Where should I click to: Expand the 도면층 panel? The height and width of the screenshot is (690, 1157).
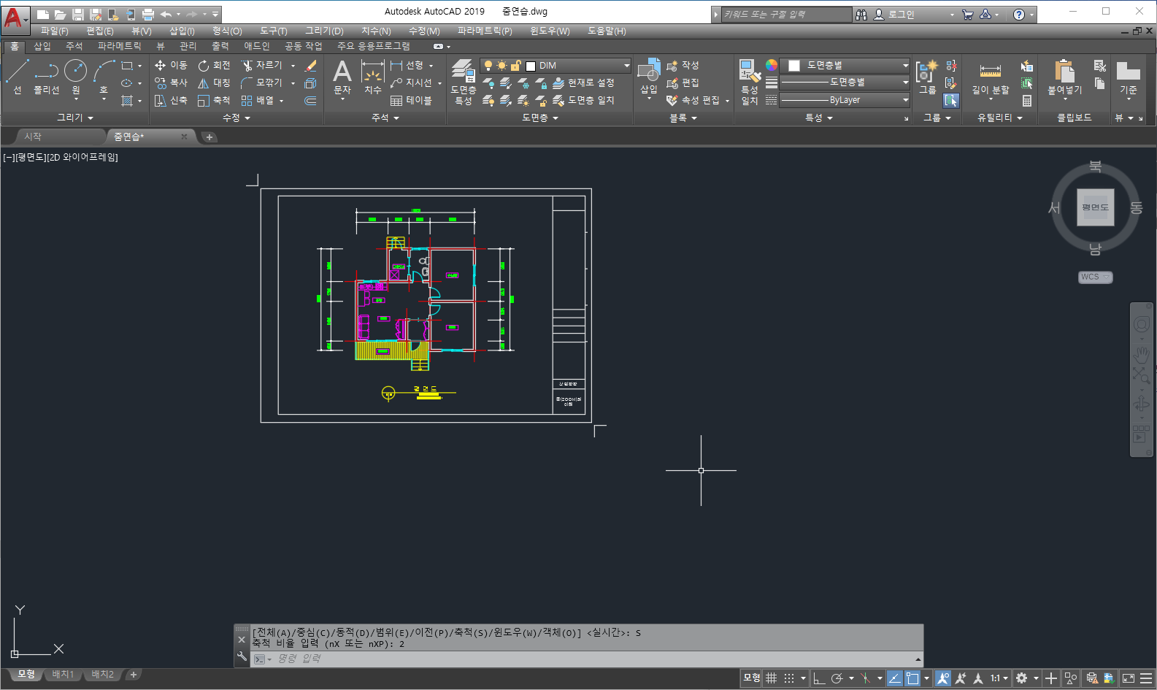click(x=540, y=118)
